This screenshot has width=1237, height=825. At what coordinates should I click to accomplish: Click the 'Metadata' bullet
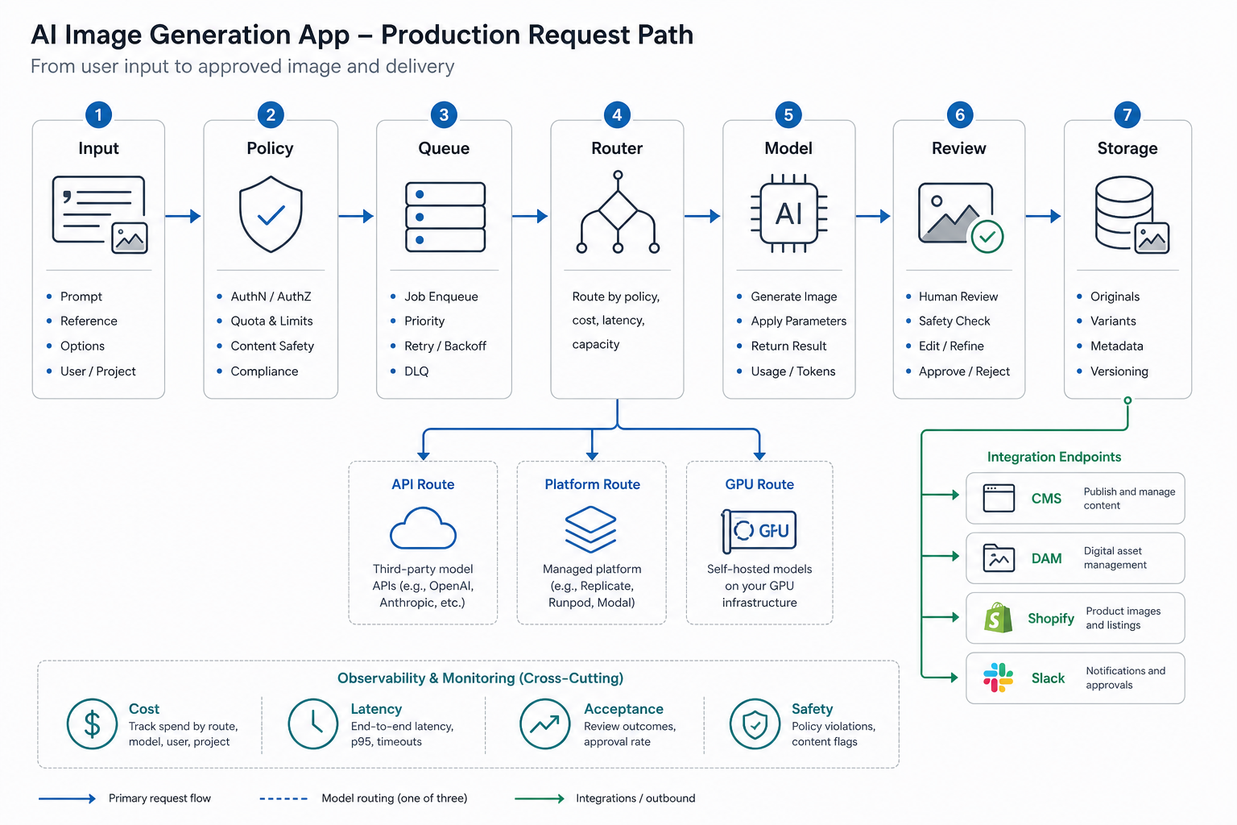tap(1116, 346)
